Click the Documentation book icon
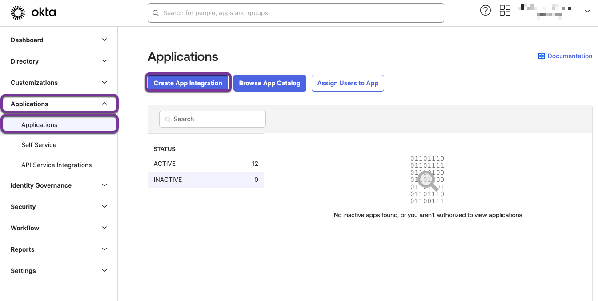This screenshot has height=301, width=598. point(541,56)
